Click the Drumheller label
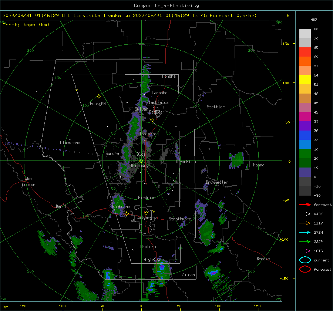Image resolution: width=333 pixels, height=311 pixels. click(217, 182)
